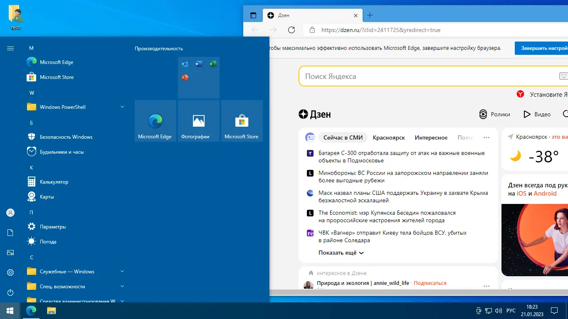
Task: Click the Производительность tile group title
Action: pyautogui.click(x=159, y=49)
